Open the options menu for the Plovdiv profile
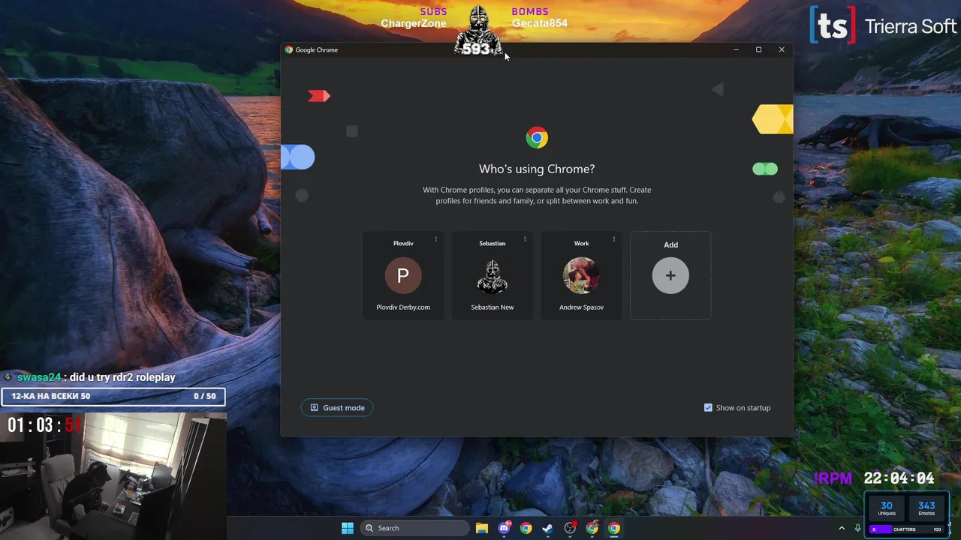 [x=435, y=239]
